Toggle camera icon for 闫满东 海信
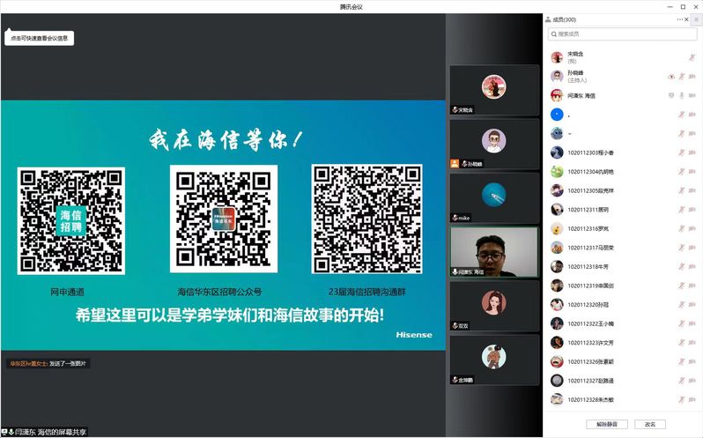 tap(692, 95)
